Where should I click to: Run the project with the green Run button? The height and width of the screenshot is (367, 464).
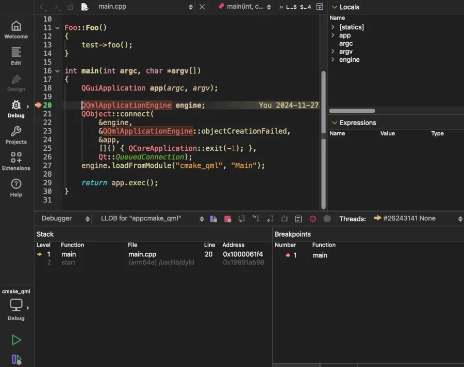(16, 340)
